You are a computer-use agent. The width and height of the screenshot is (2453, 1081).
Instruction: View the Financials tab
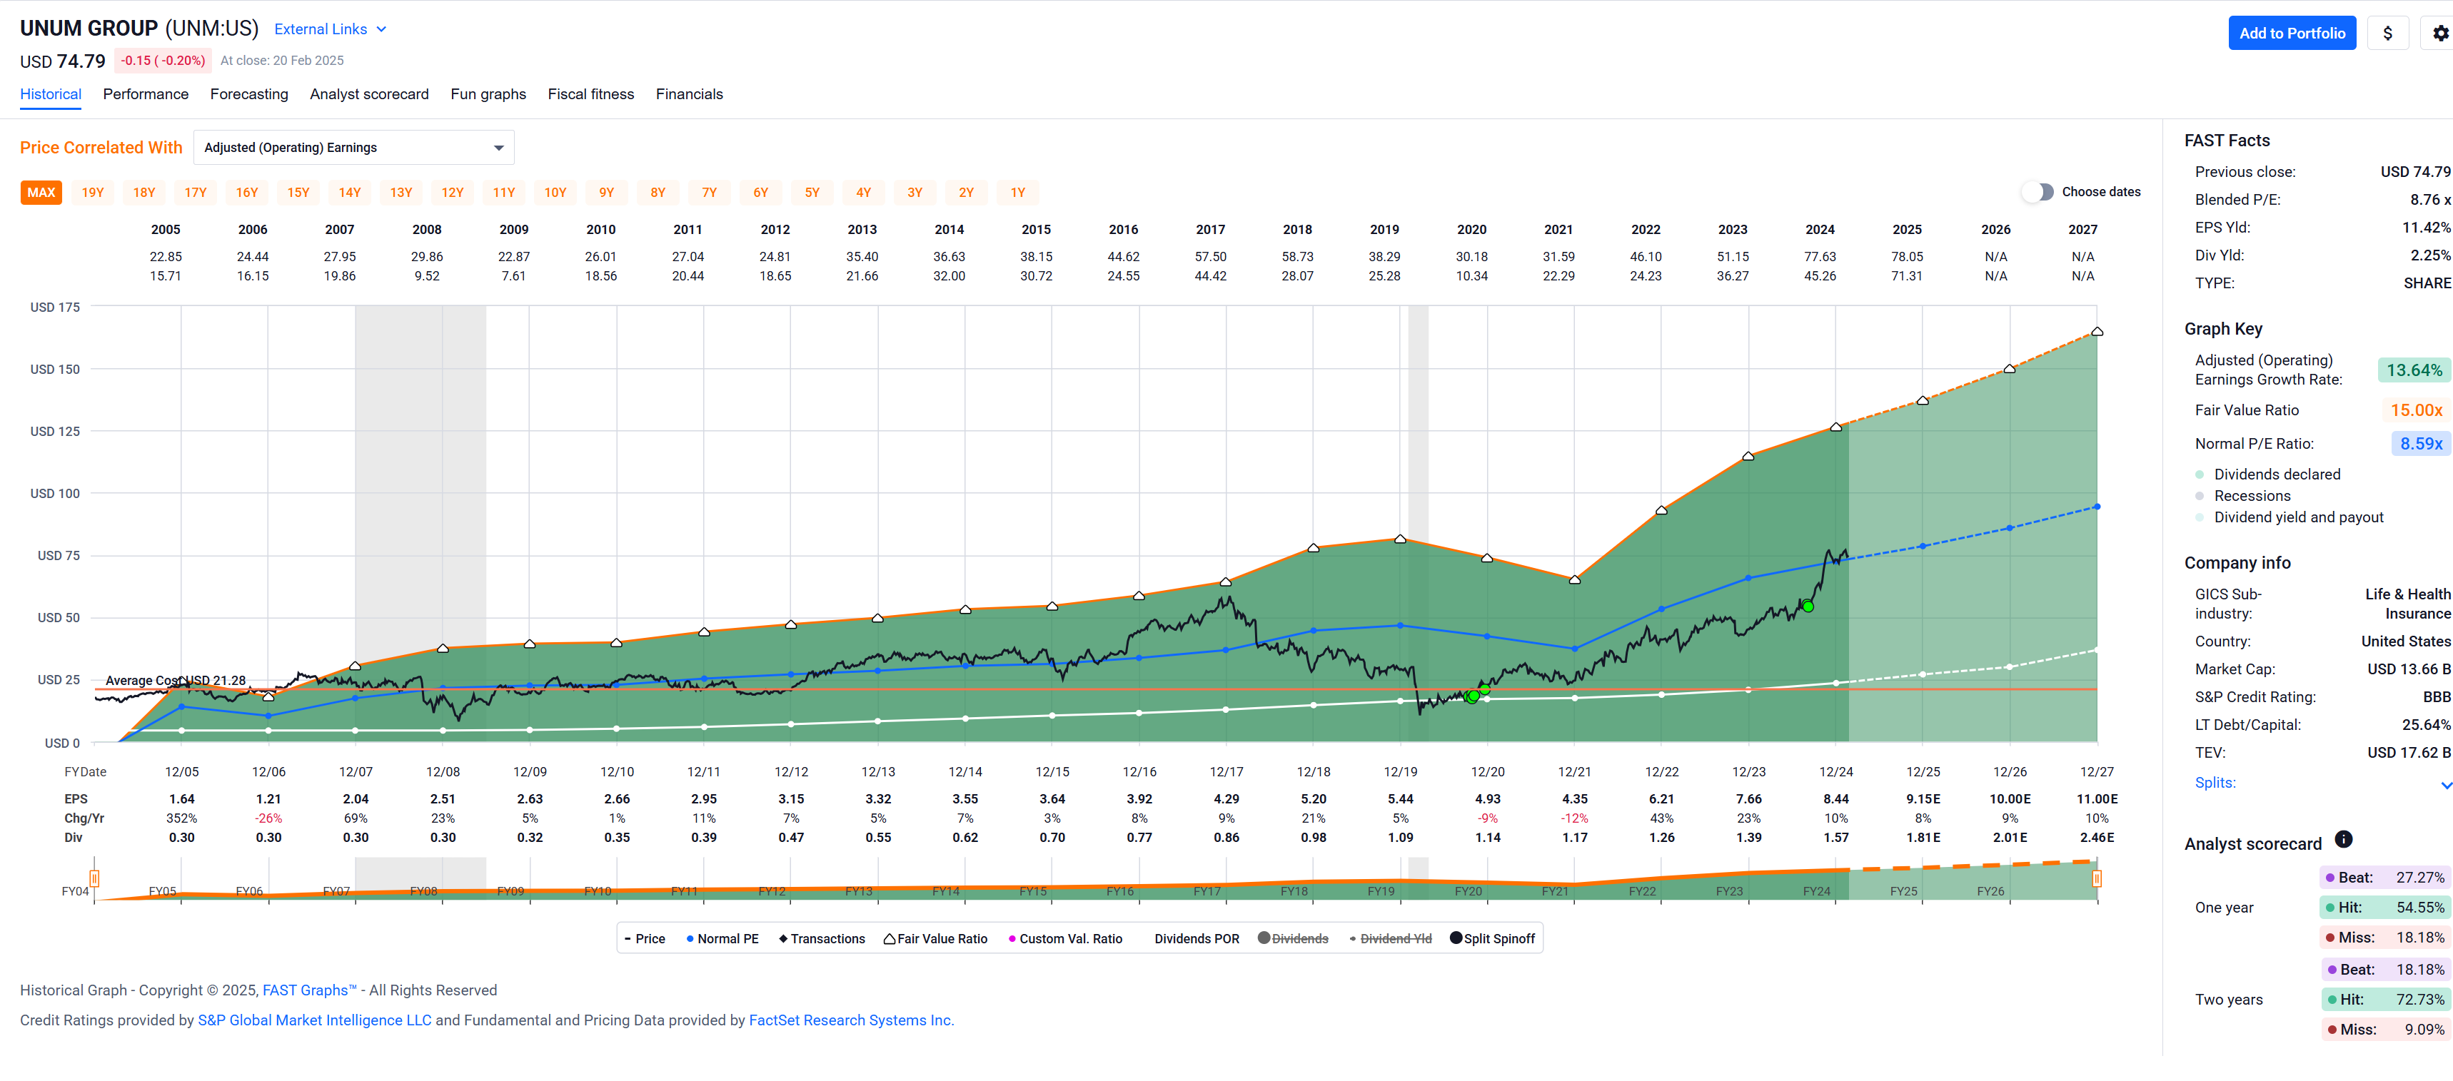pyautogui.click(x=688, y=94)
